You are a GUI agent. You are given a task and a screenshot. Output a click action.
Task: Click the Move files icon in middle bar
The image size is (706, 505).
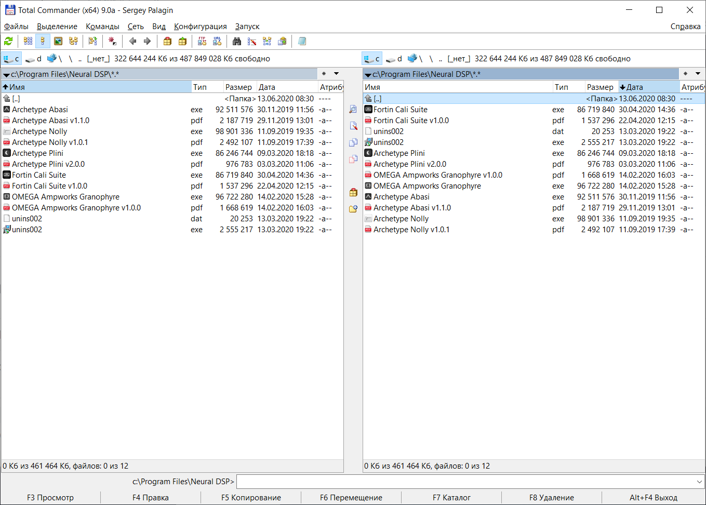[353, 159]
